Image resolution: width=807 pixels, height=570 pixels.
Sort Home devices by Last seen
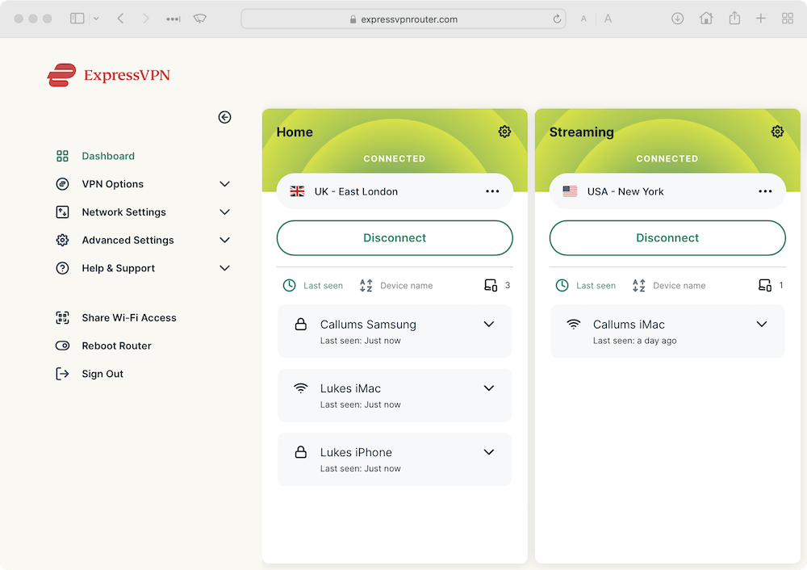[313, 286]
